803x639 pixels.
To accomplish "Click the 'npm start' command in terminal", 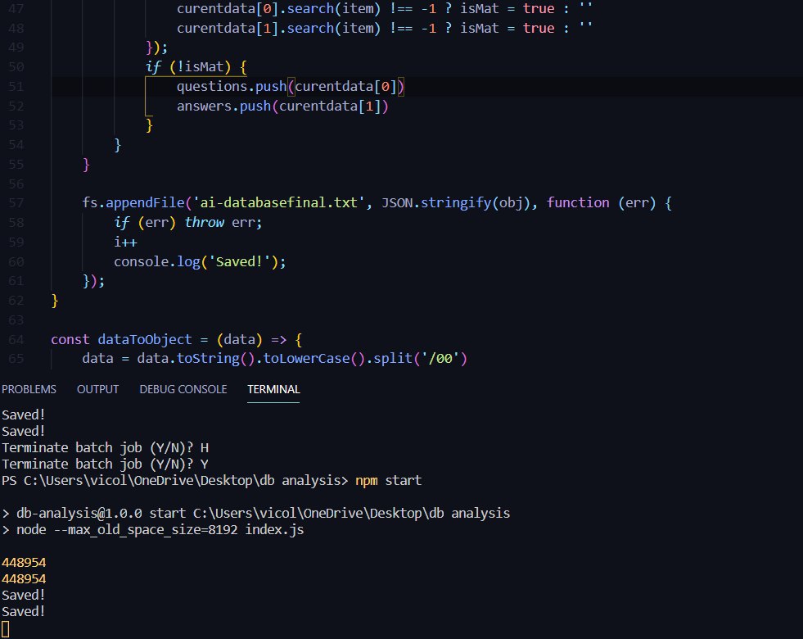I will click(388, 481).
